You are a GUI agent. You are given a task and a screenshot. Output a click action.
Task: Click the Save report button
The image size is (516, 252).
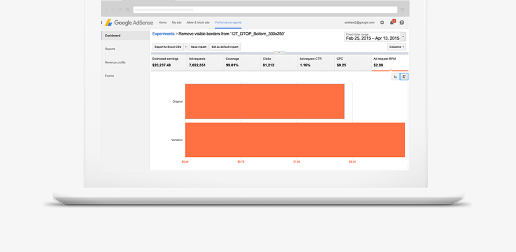[x=199, y=47]
